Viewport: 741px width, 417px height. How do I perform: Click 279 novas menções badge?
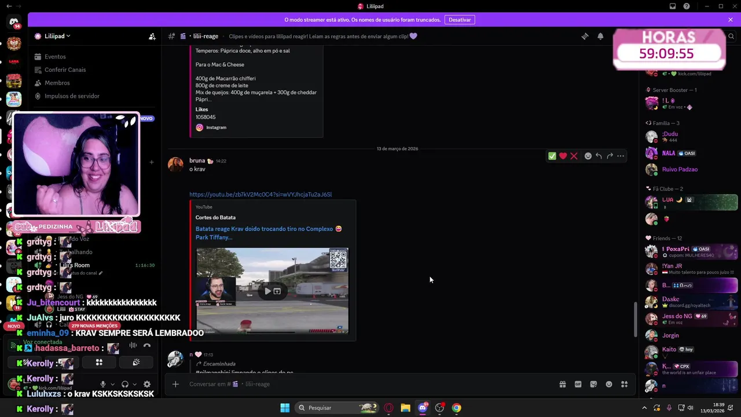coord(94,326)
